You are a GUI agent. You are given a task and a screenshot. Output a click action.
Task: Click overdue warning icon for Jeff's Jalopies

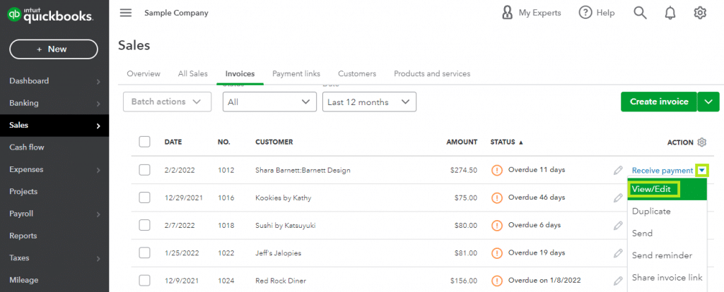tap(497, 253)
